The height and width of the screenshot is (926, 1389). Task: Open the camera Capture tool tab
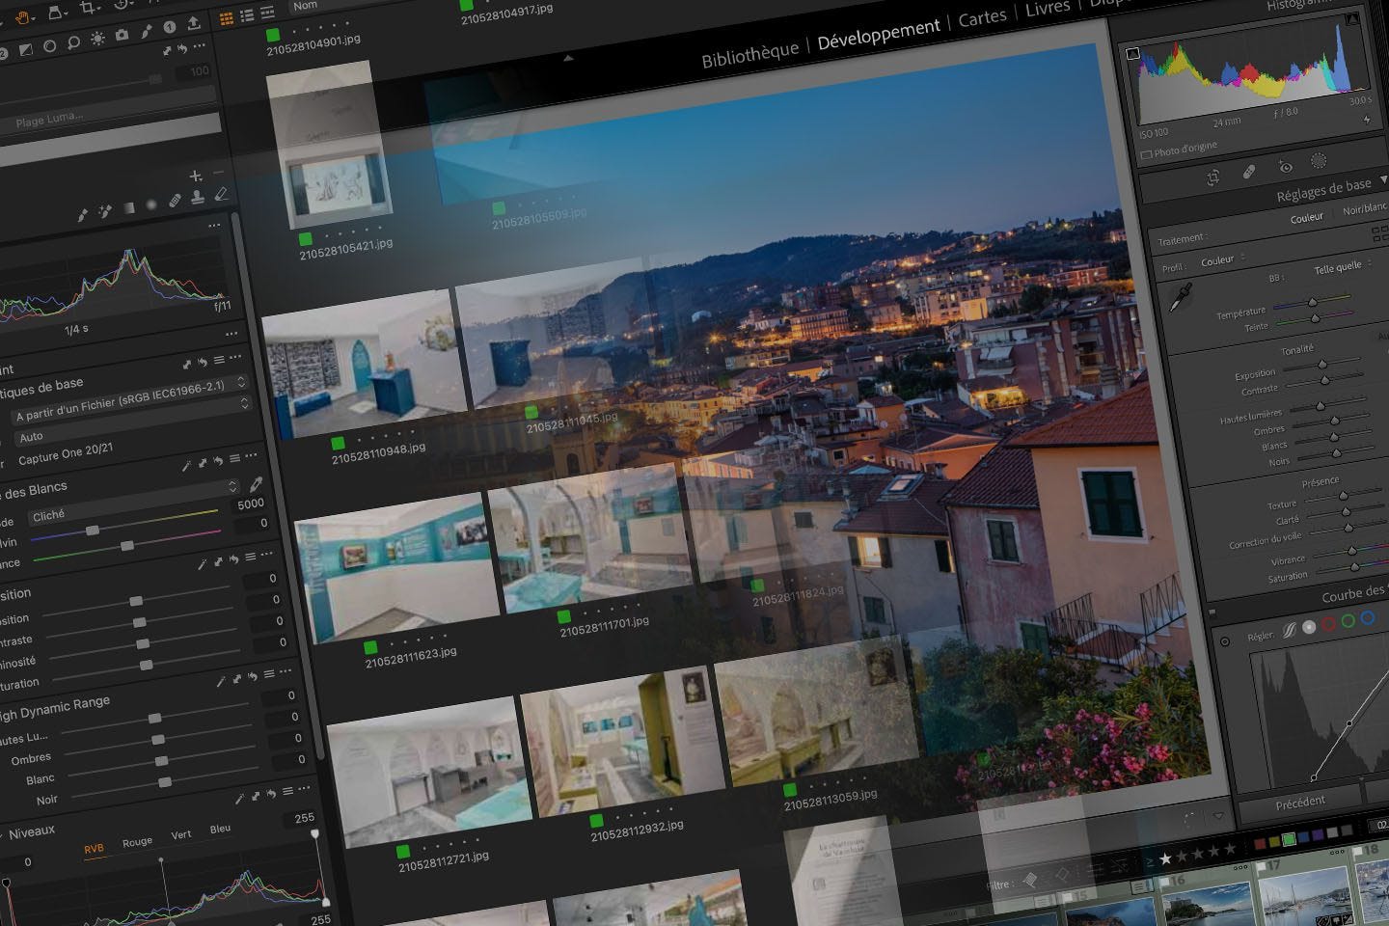coord(123,35)
